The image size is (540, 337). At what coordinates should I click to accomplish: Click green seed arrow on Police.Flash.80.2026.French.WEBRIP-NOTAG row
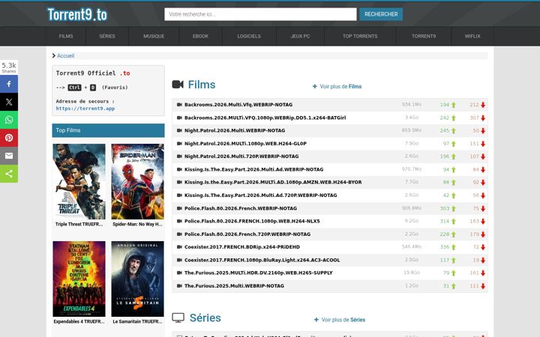[x=454, y=208]
